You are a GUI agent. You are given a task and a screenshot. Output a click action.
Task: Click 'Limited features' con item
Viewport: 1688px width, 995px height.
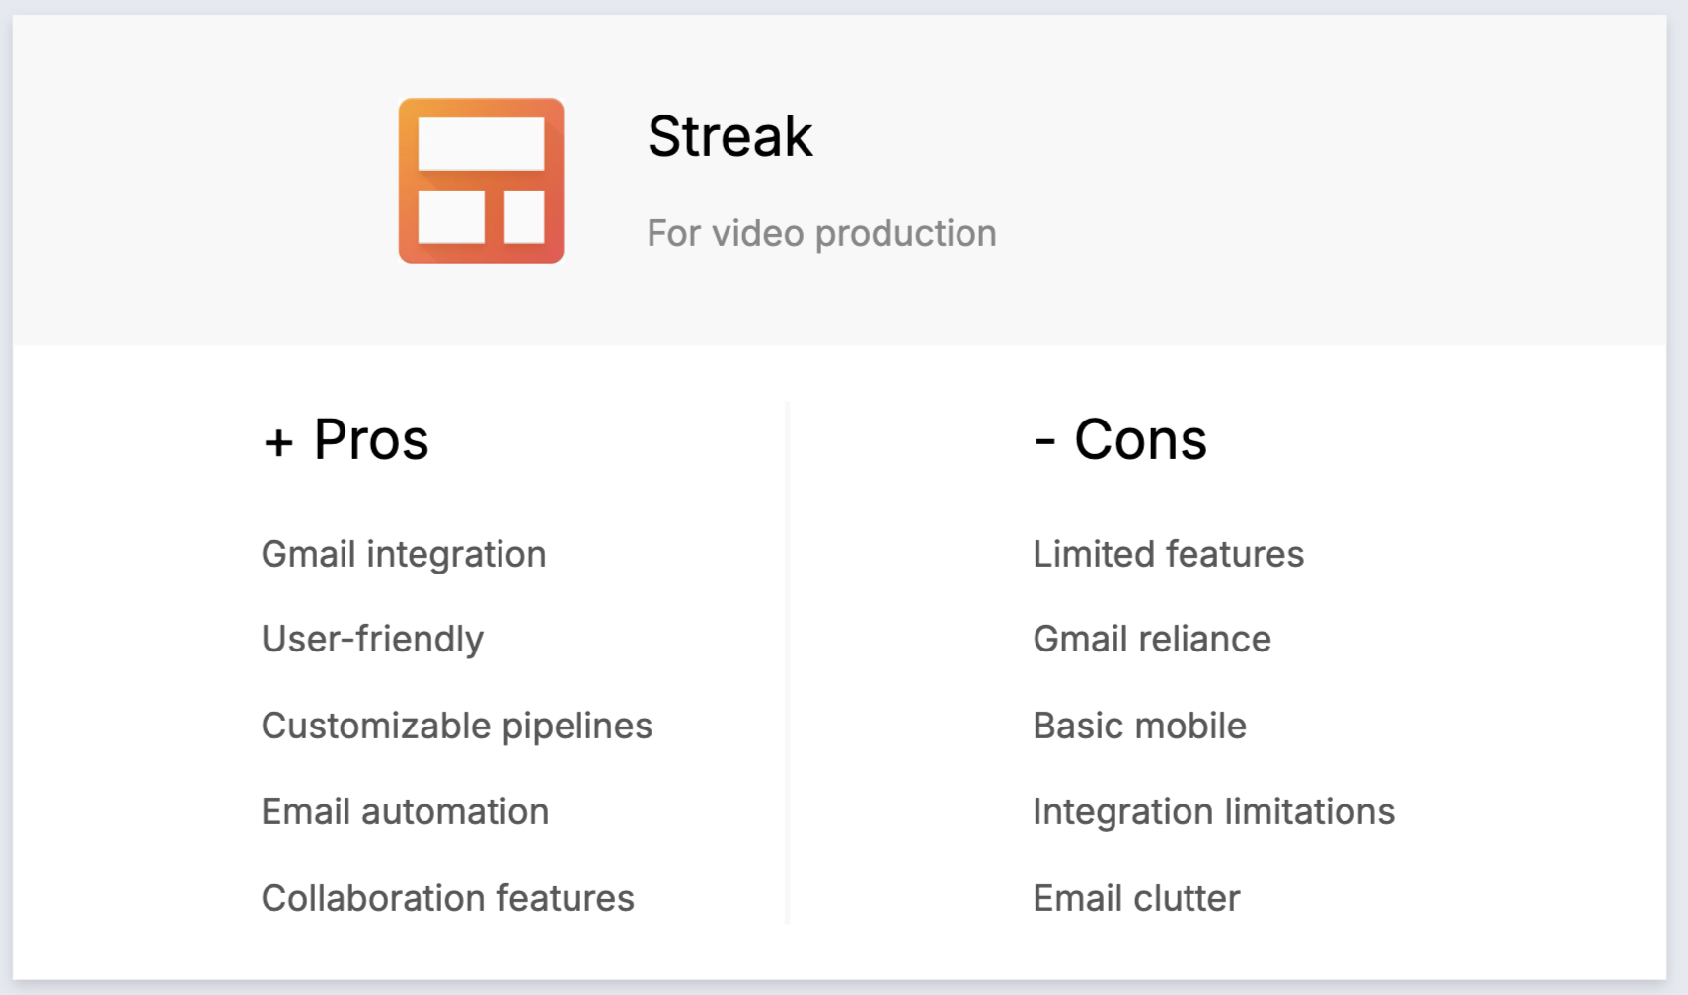tap(1169, 554)
